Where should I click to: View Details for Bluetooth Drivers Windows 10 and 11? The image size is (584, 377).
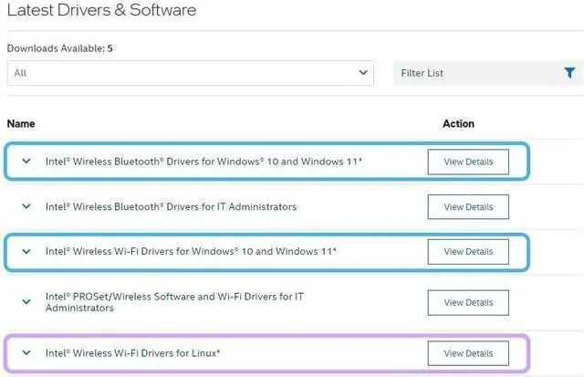click(x=468, y=162)
